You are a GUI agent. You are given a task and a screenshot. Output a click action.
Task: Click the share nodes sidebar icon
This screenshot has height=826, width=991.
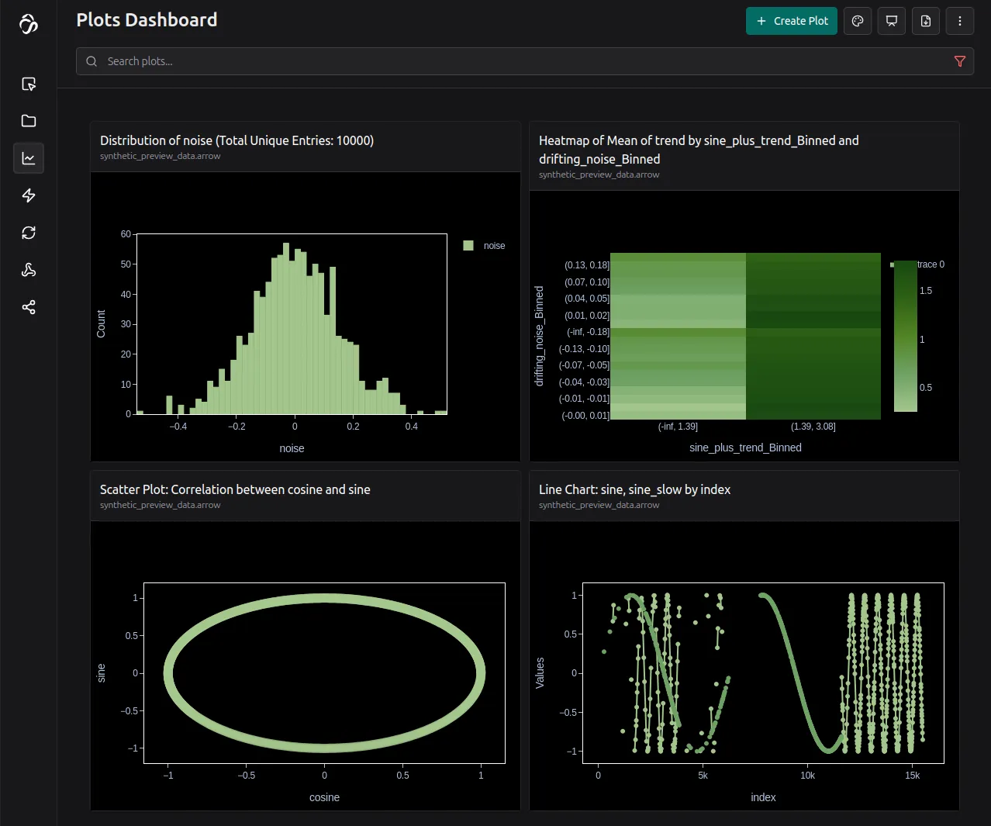[x=29, y=307]
